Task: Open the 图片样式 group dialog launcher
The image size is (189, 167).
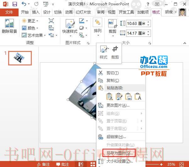Action: pyautogui.click(x=88, y=43)
